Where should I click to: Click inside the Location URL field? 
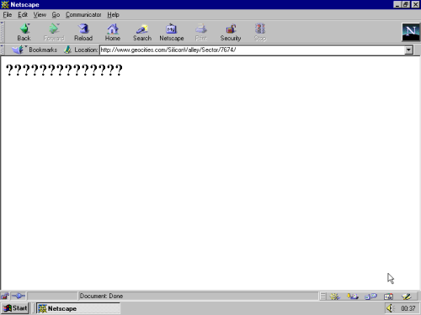pos(252,50)
